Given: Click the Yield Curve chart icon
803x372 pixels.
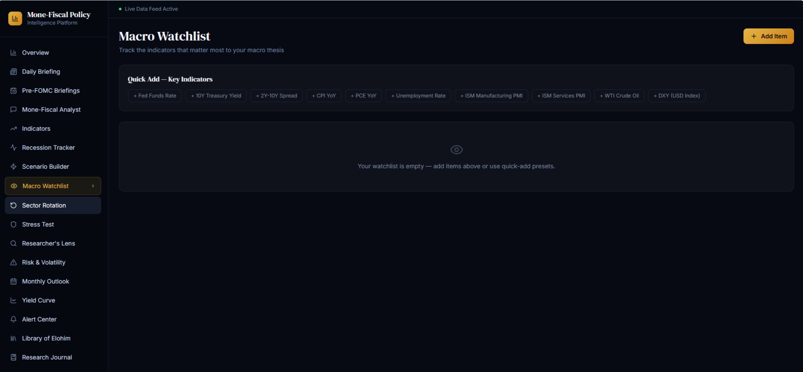Looking at the screenshot, I should click(13, 300).
